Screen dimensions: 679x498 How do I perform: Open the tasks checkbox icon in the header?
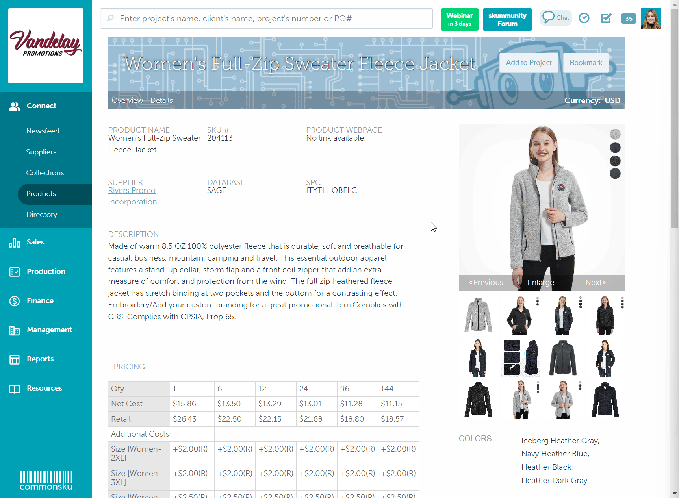(x=606, y=18)
